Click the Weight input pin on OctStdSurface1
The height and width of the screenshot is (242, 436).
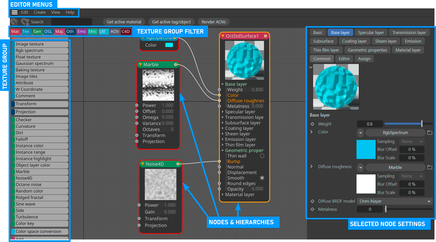tap(219, 90)
